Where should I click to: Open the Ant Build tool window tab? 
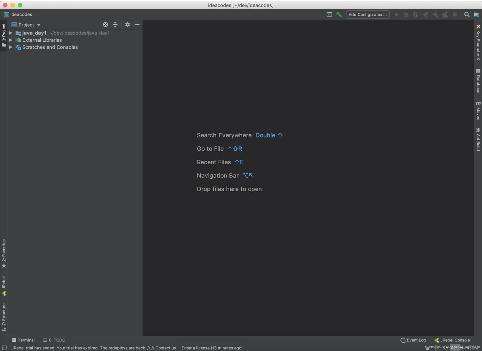tap(478, 139)
